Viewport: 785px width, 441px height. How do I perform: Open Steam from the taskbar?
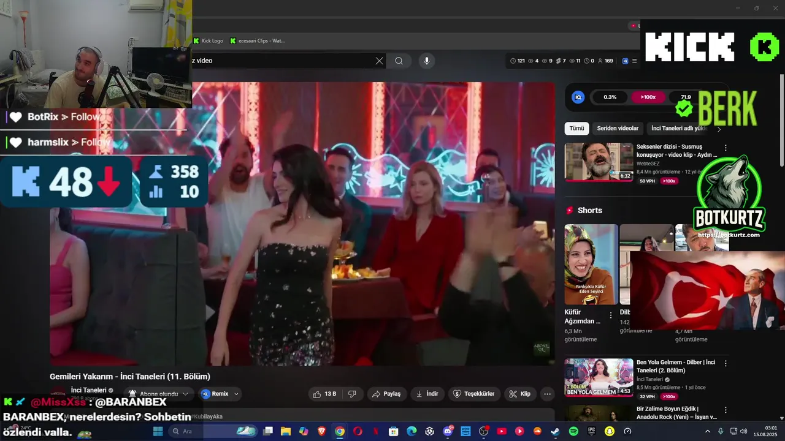click(x=555, y=431)
